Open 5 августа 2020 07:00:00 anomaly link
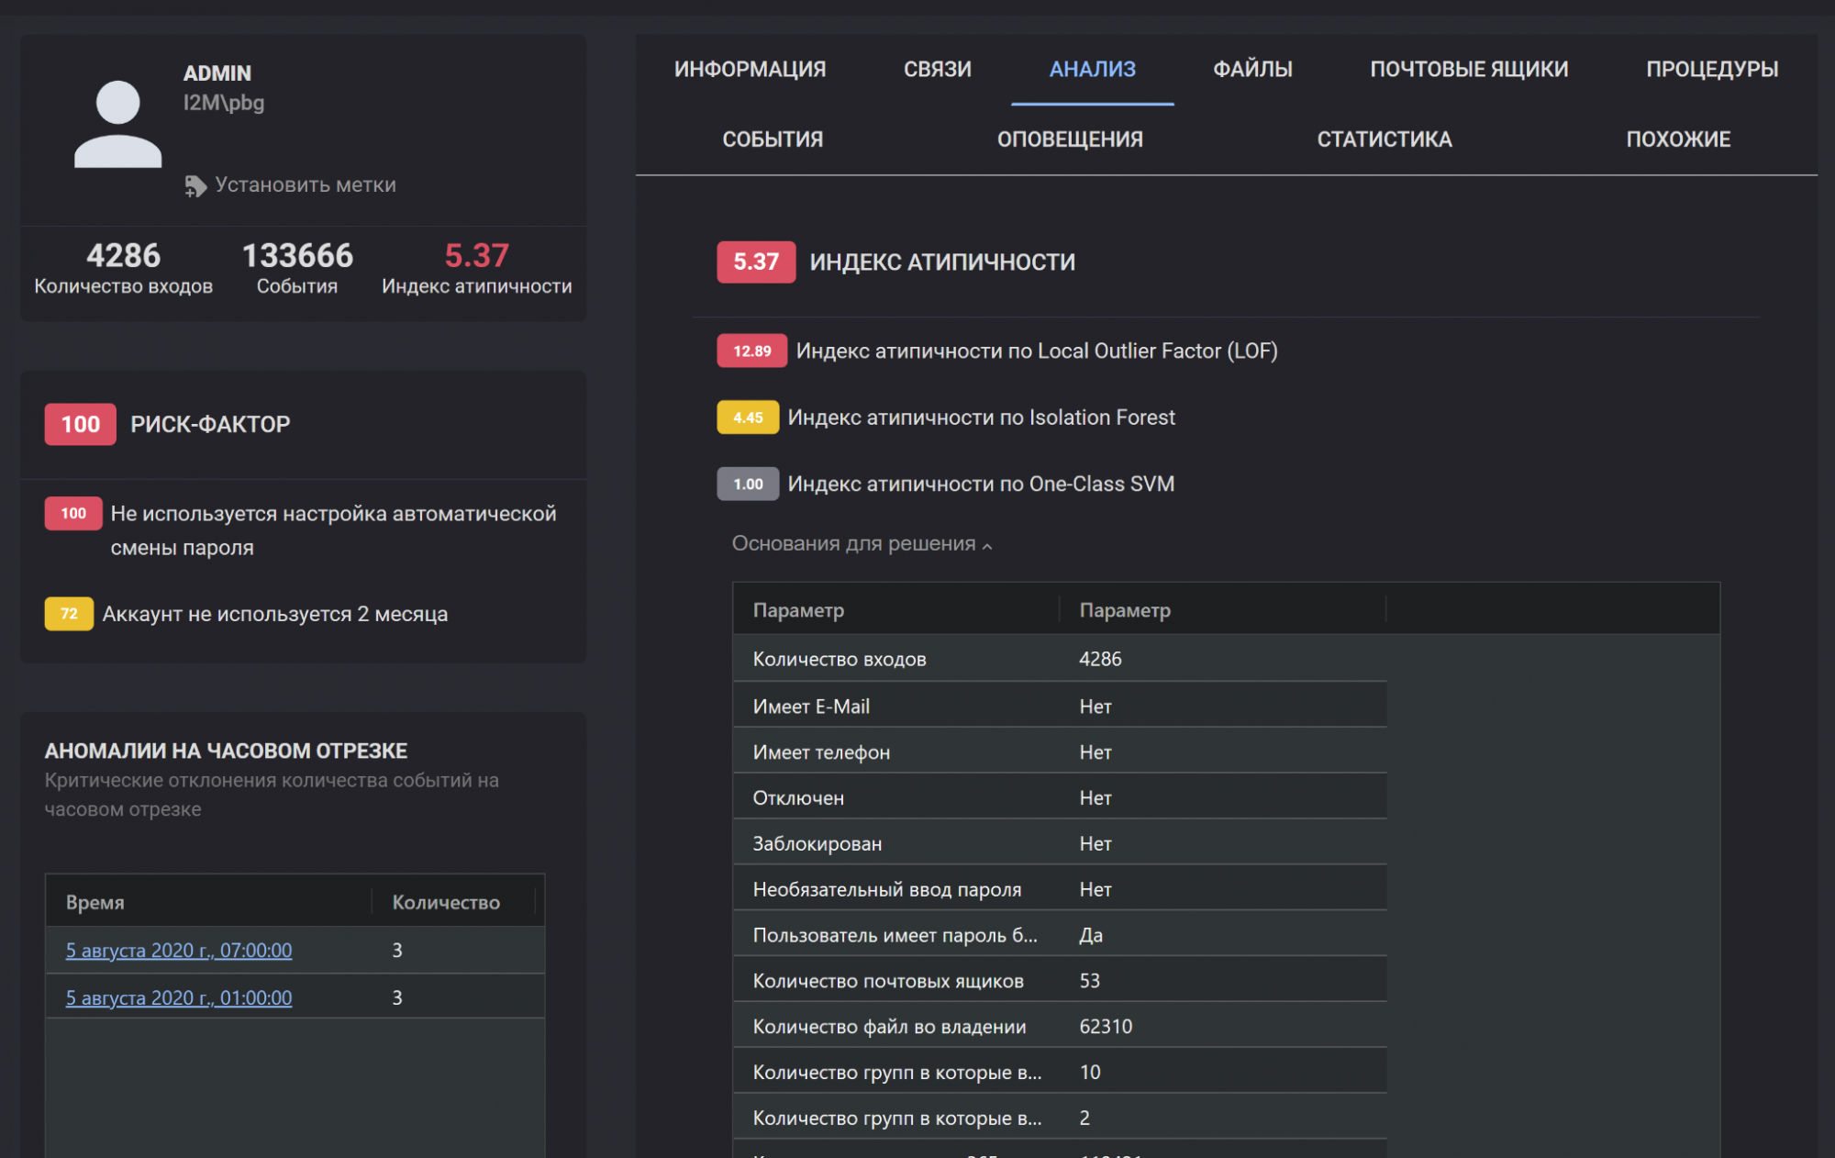Image resolution: width=1835 pixels, height=1158 pixels. point(179,951)
